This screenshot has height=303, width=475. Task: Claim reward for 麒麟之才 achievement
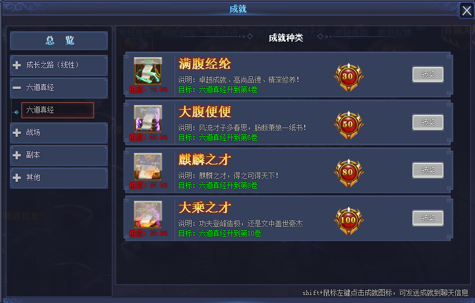point(428,170)
